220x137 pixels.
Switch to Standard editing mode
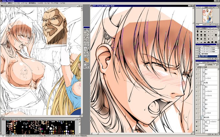85,64
